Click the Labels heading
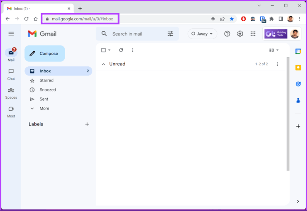The height and width of the screenshot is (211, 307). 36,124
